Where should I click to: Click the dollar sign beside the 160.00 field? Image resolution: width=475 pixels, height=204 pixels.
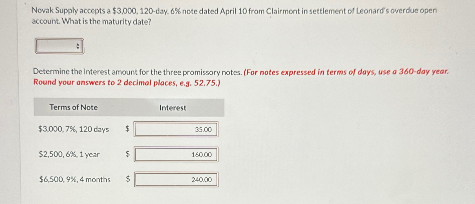point(128,154)
